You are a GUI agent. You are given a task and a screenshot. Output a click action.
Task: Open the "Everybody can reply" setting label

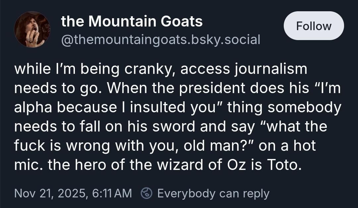213,193
